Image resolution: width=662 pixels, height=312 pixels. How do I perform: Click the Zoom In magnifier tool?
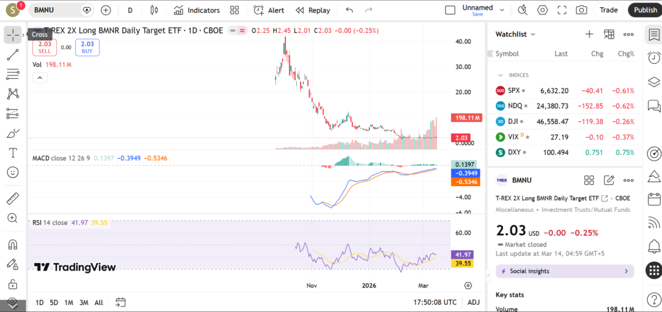[13, 218]
